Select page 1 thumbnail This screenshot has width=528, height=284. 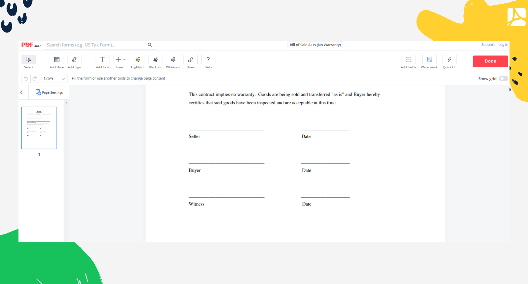(39, 128)
